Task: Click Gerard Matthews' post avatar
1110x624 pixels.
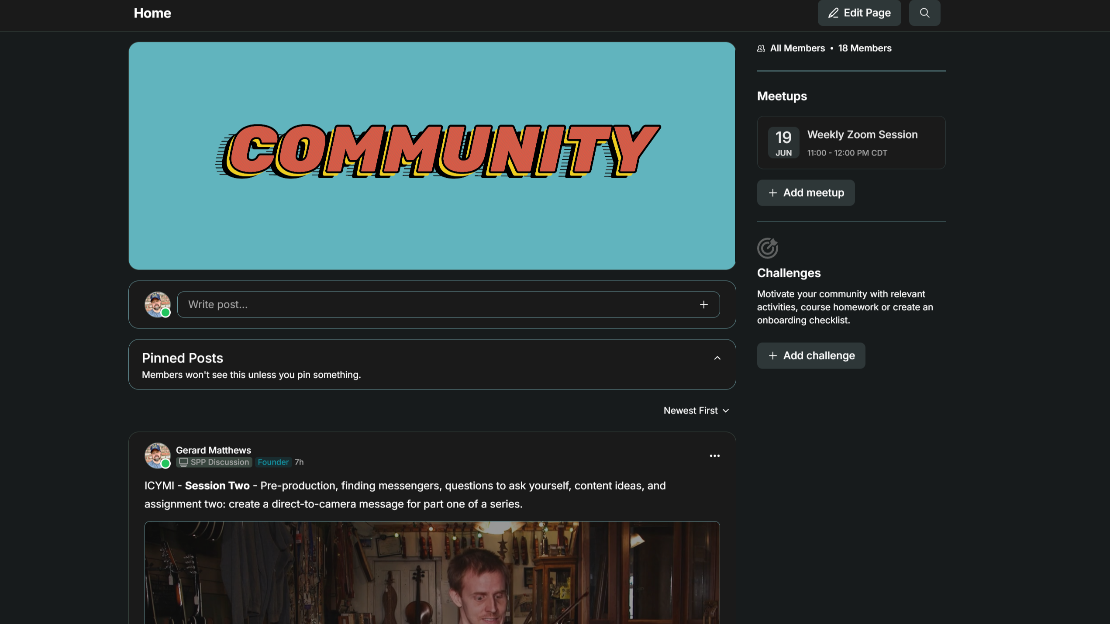Action: pos(157,455)
